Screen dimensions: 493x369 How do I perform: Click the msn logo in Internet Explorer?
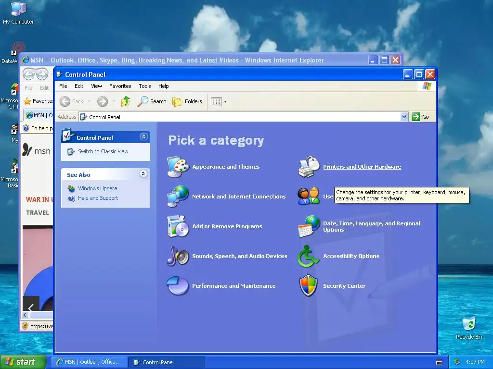tap(37, 150)
